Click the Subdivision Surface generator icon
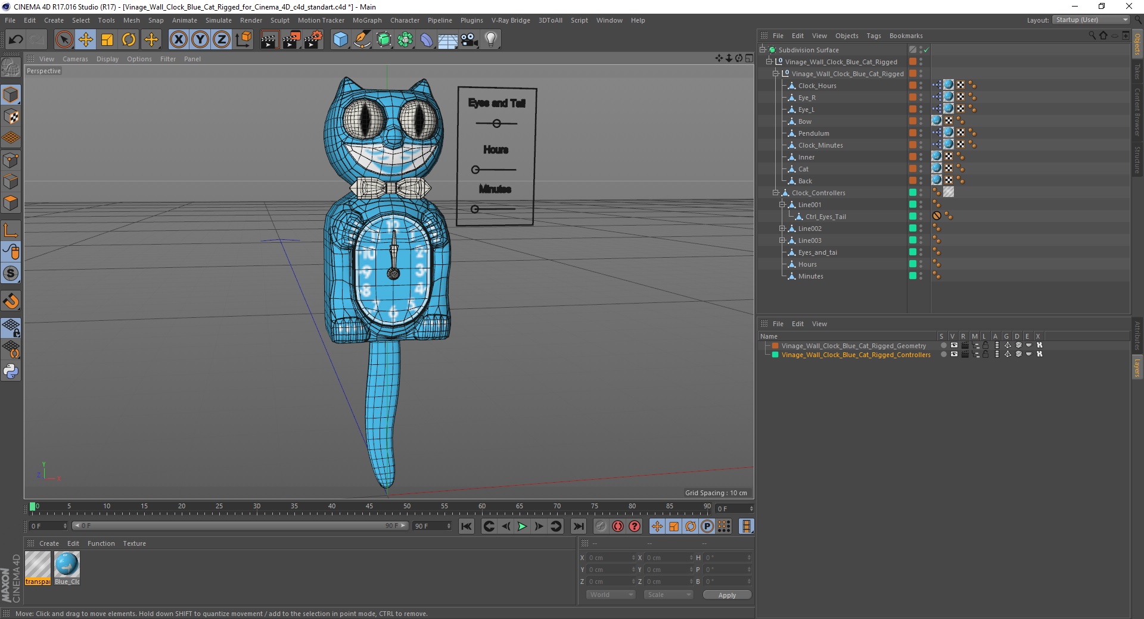The image size is (1144, 619). pos(384,40)
